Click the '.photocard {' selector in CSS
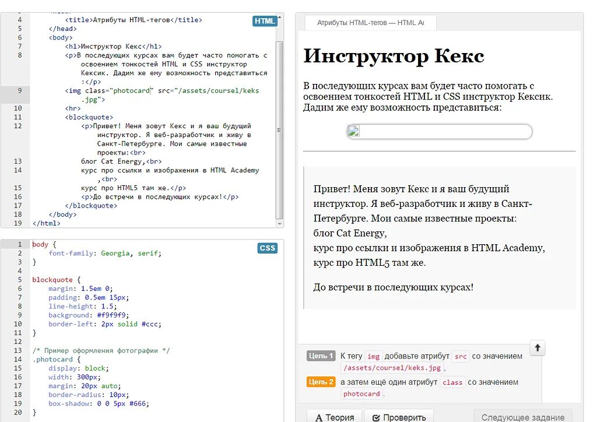 pyautogui.click(x=57, y=360)
